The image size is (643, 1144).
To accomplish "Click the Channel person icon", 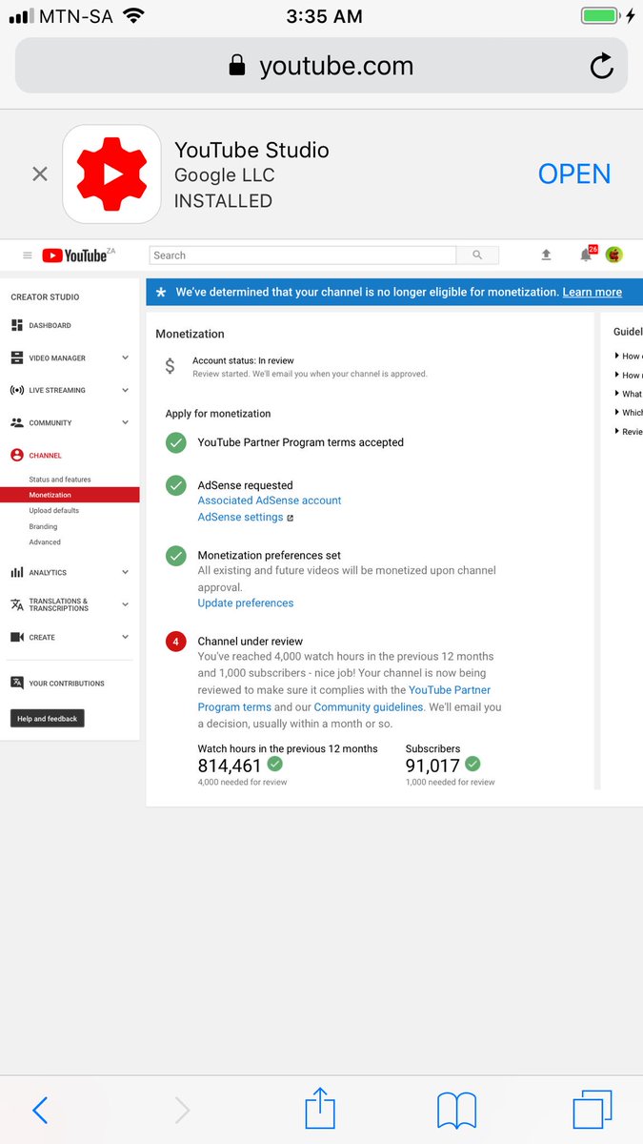I will pos(17,456).
